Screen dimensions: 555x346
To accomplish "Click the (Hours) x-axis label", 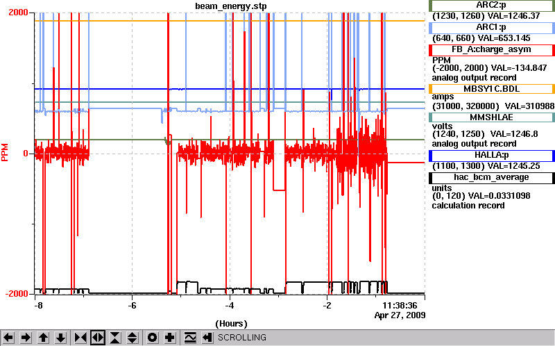I will [x=231, y=324].
